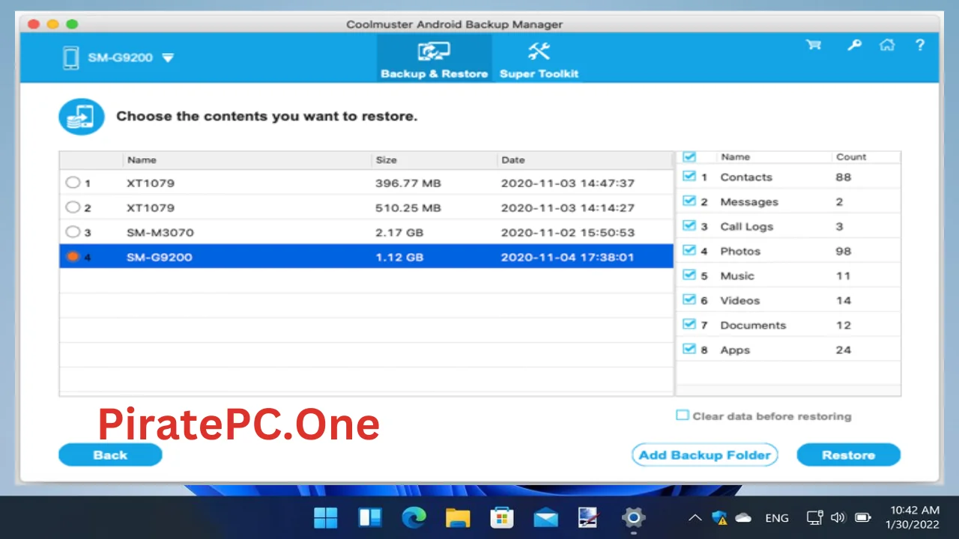Click OneDrive cloud tray icon
This screenshot has width=959, height=539.
(743, 517)
